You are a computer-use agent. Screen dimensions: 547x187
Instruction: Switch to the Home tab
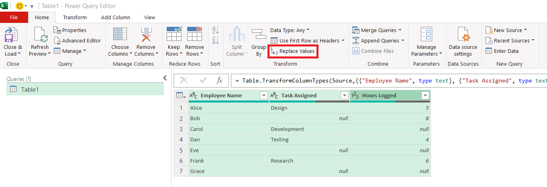(x=42, y=17)
